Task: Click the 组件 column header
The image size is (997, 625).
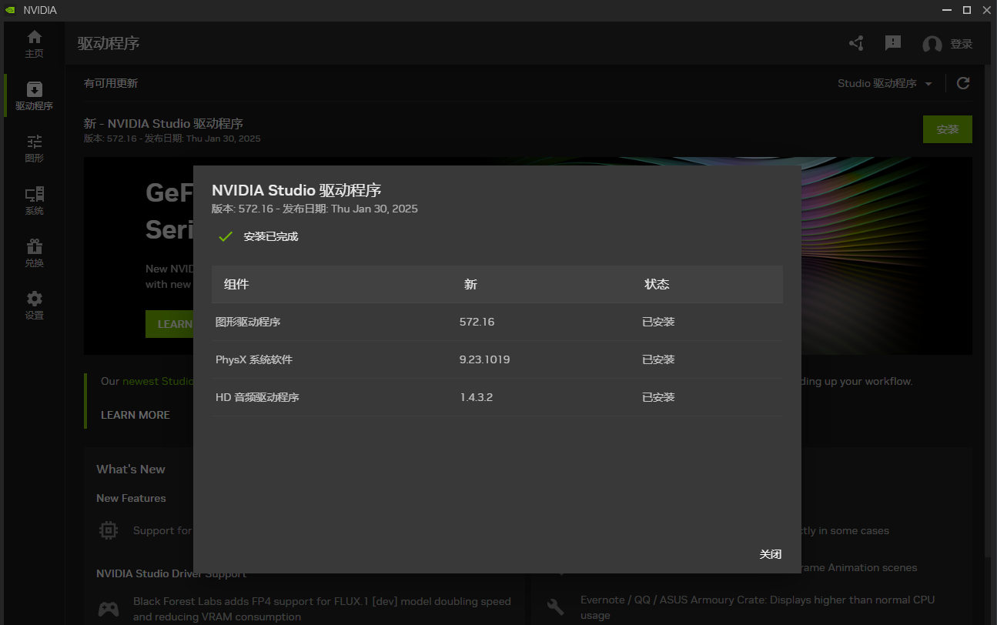Action: tap(236, 284)
